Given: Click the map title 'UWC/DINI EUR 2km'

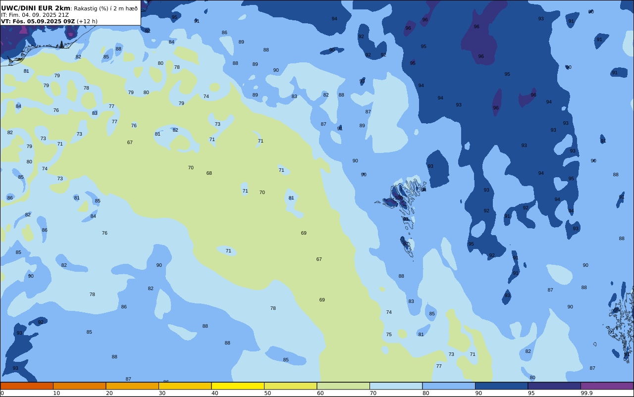Looking at the screenshot, I should 36,8.
